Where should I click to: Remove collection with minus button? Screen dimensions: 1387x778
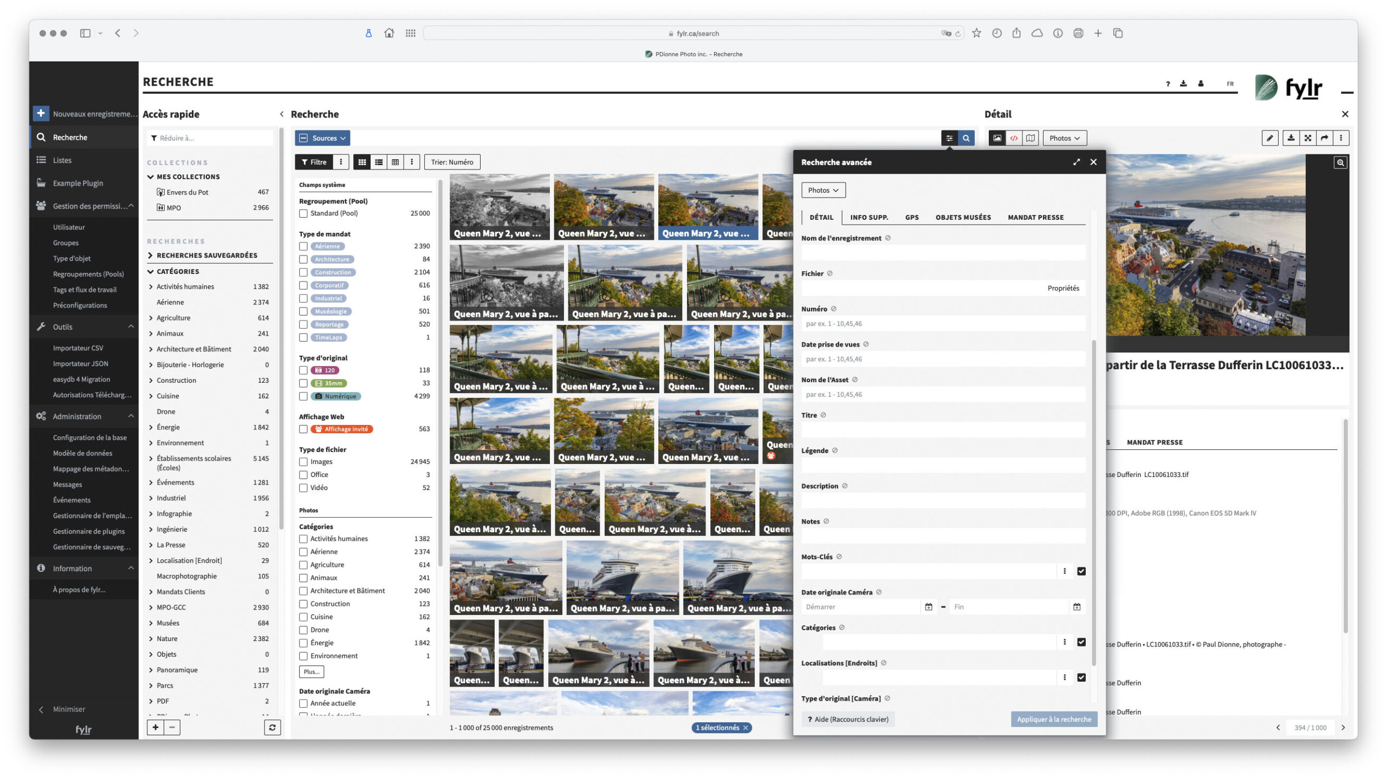point(172,727)
